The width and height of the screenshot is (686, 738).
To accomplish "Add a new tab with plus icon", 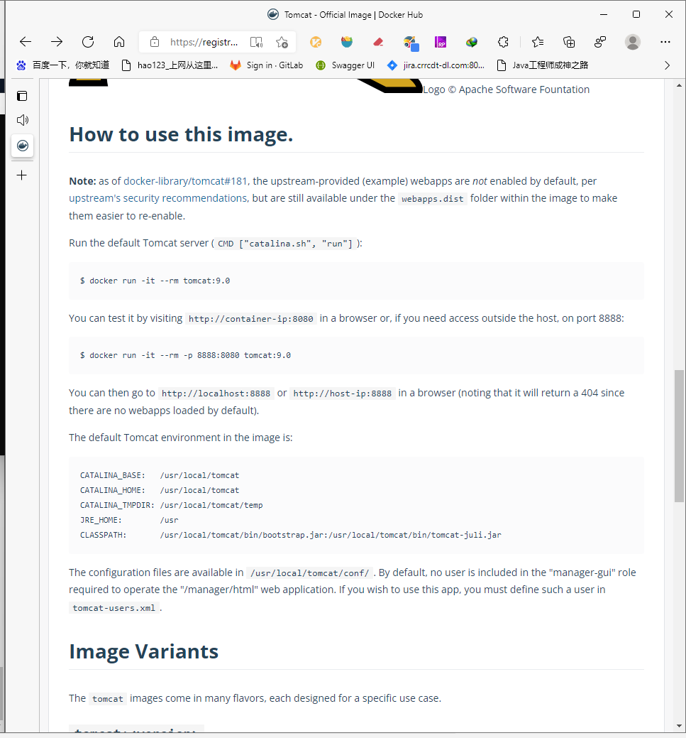I will [21, 175].
